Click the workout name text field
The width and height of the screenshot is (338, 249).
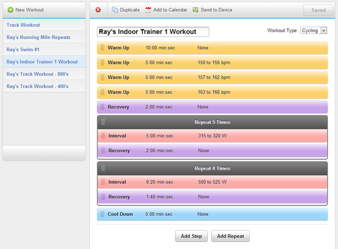point(153,32)
